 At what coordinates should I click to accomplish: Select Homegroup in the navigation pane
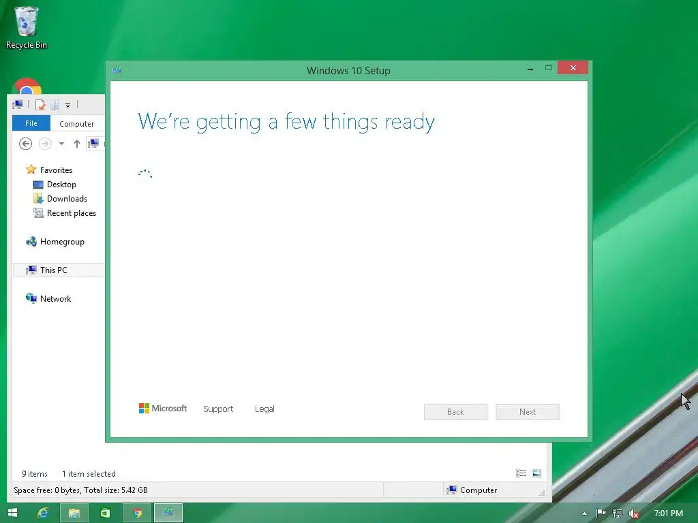click(x=55, y=242)
